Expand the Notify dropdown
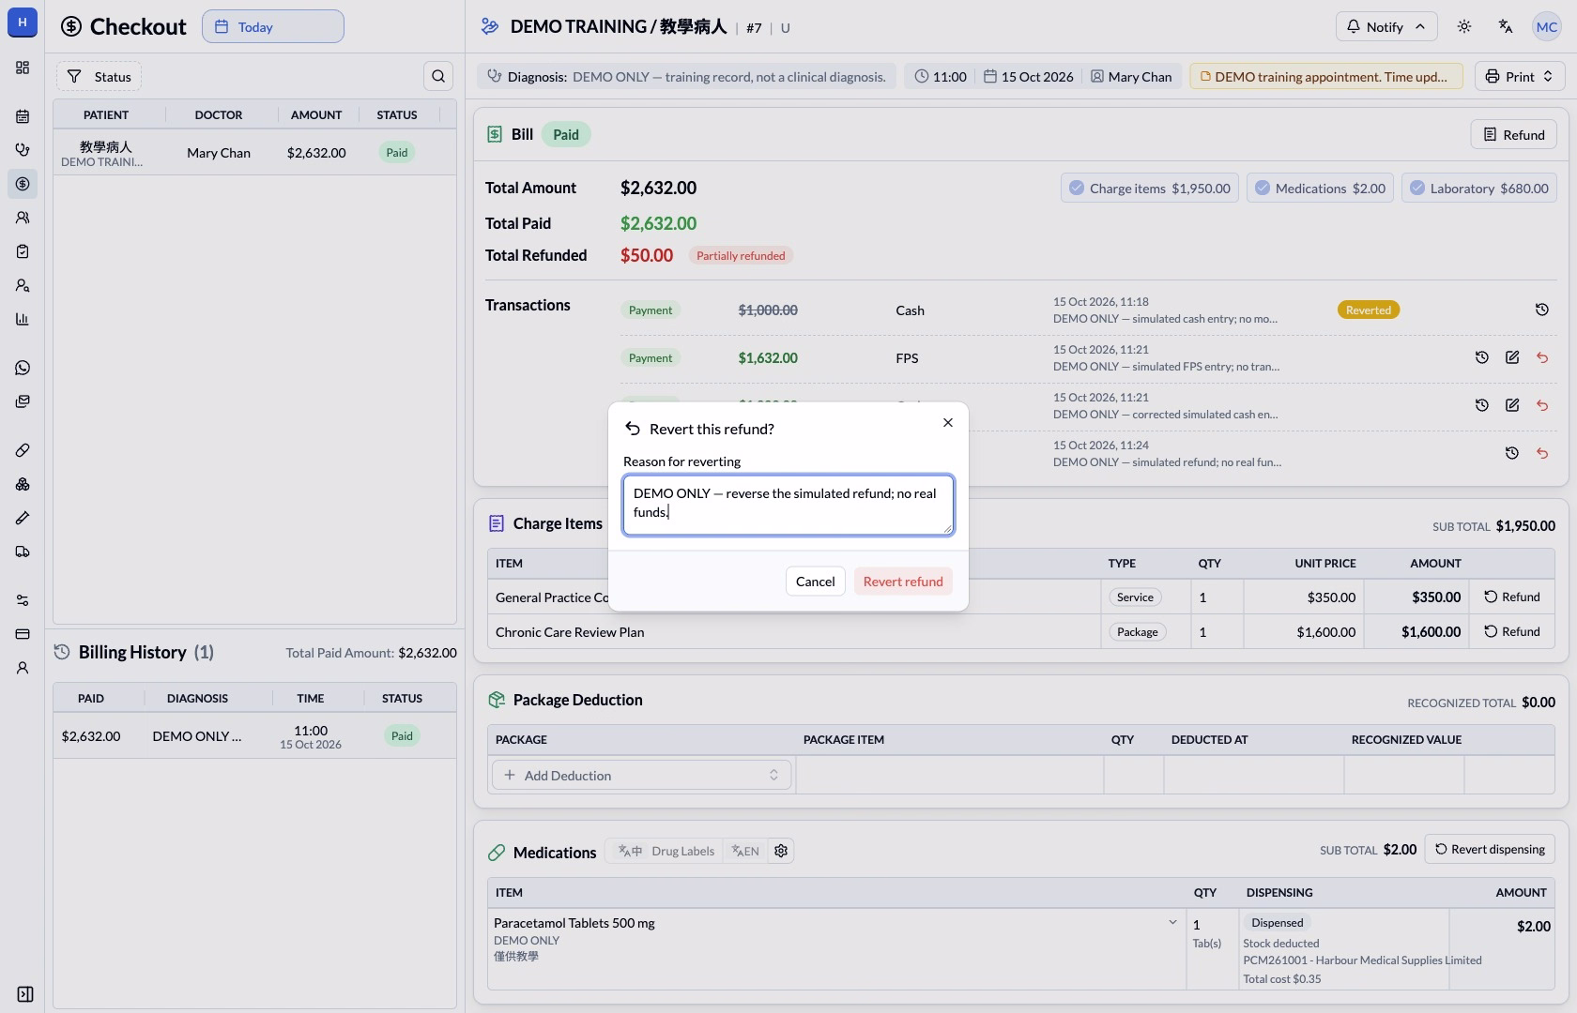The height and width of the screenshot is (1013, 1577). coord(1386,26)
